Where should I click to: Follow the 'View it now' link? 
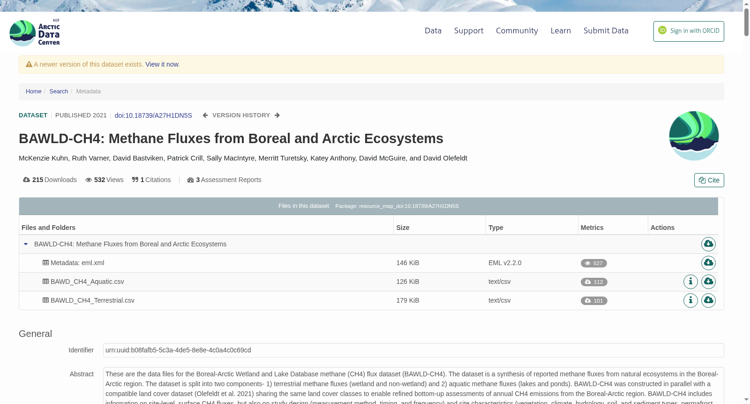[x=162, y=64]
